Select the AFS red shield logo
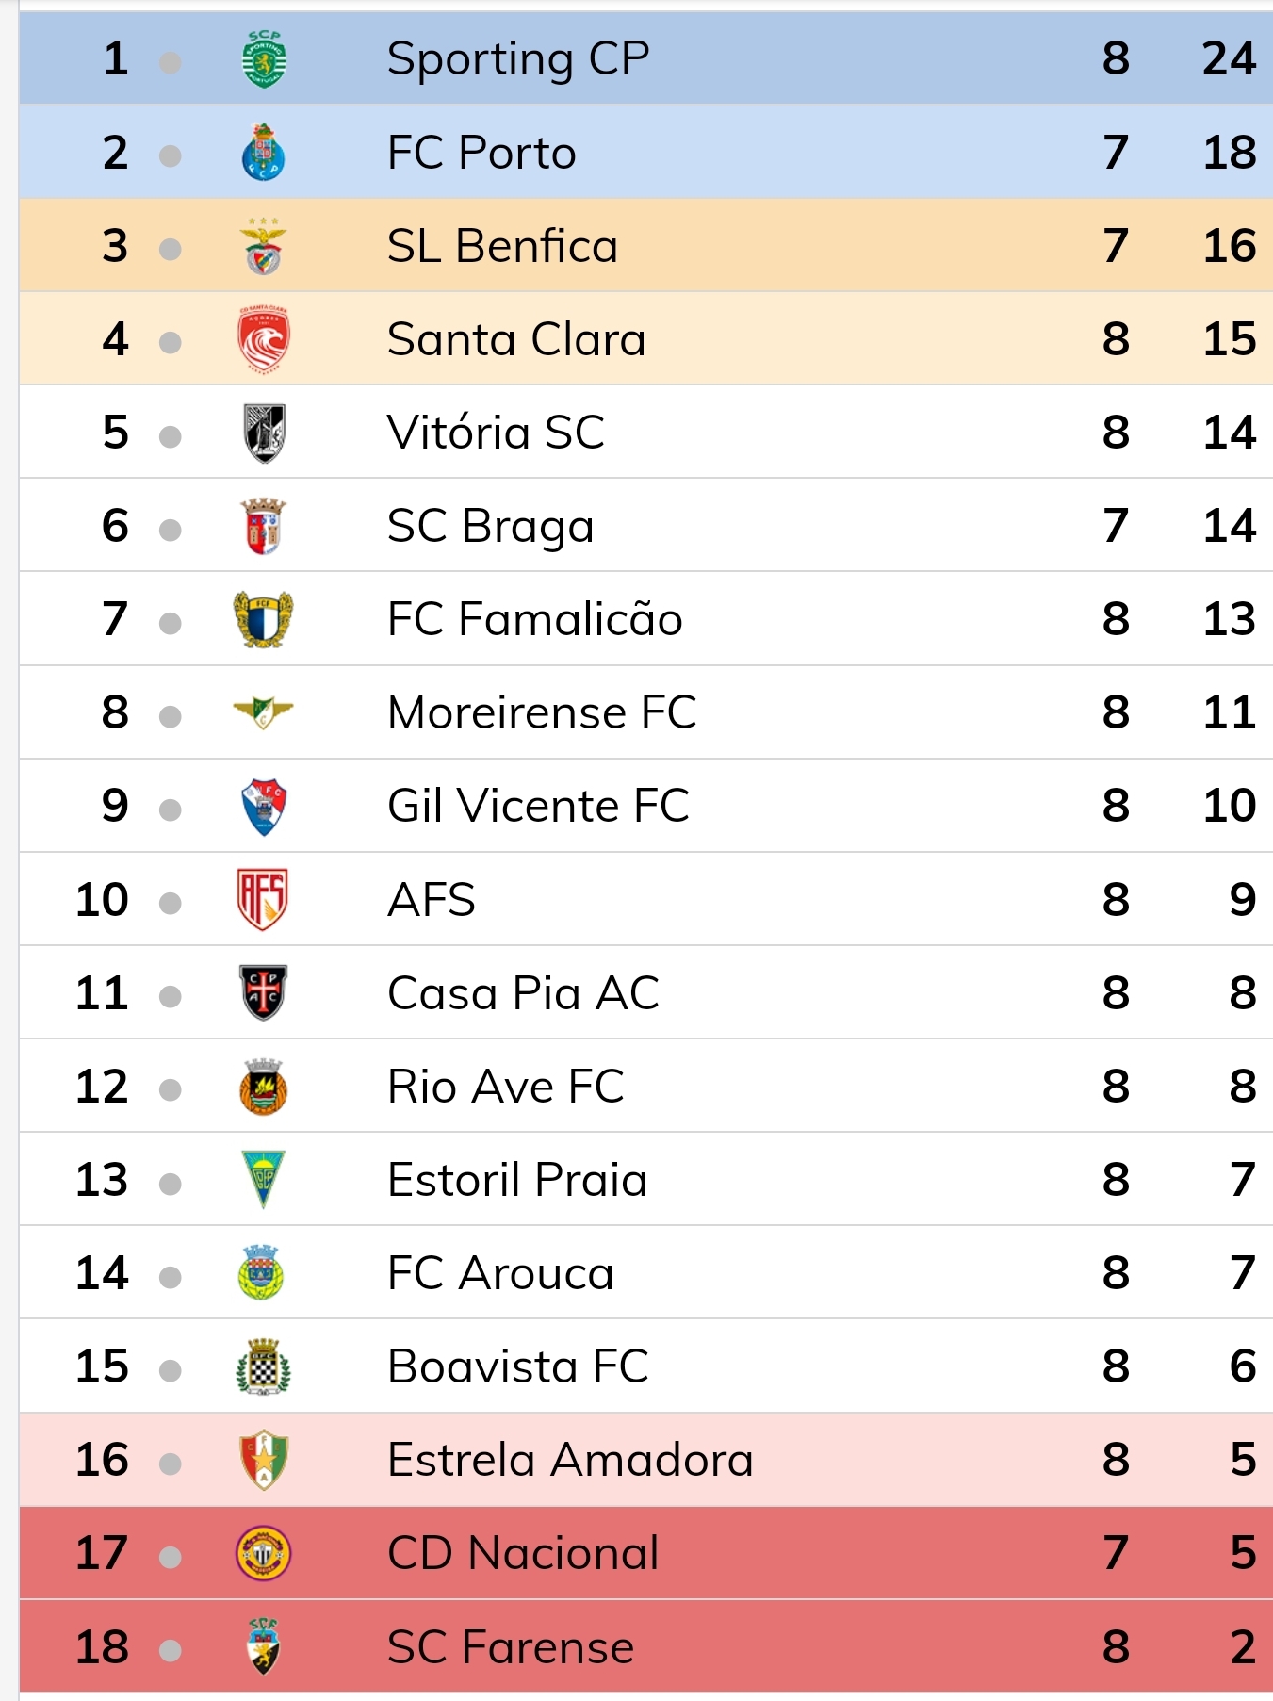 (x=263, y=899)
